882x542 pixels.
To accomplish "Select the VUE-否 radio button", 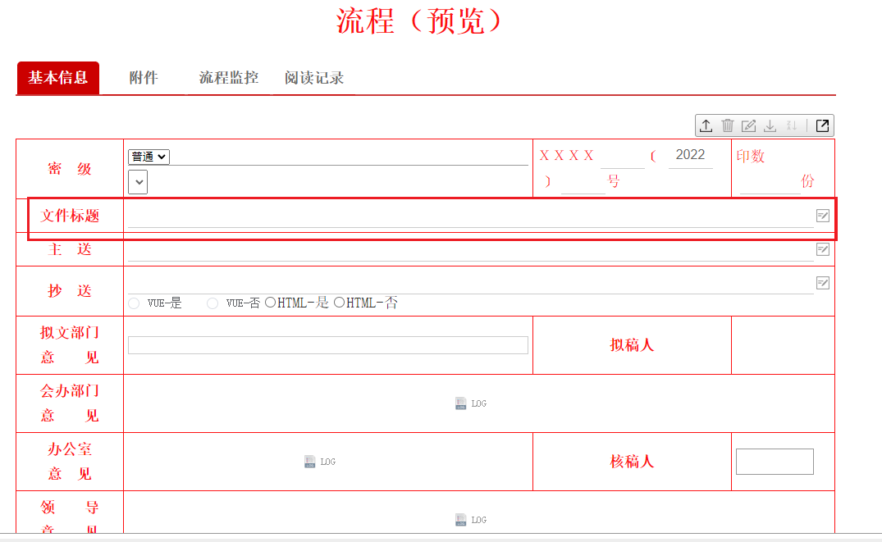I will [212, 303].
